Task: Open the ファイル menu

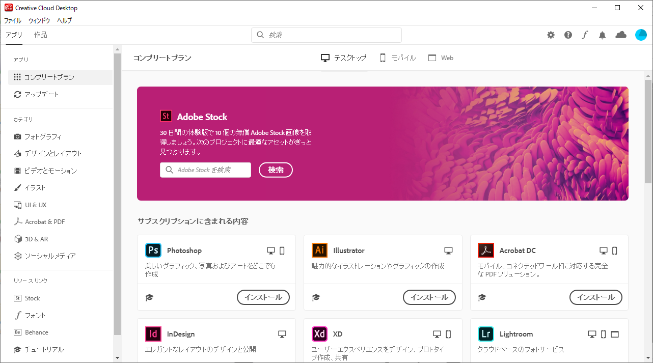Action: 13,21
